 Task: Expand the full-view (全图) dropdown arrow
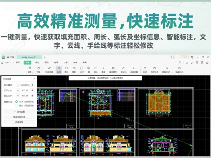(33, 72)
